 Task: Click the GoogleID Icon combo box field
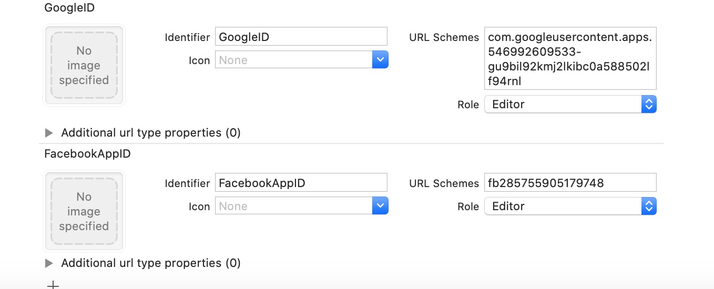pos(293,60)
